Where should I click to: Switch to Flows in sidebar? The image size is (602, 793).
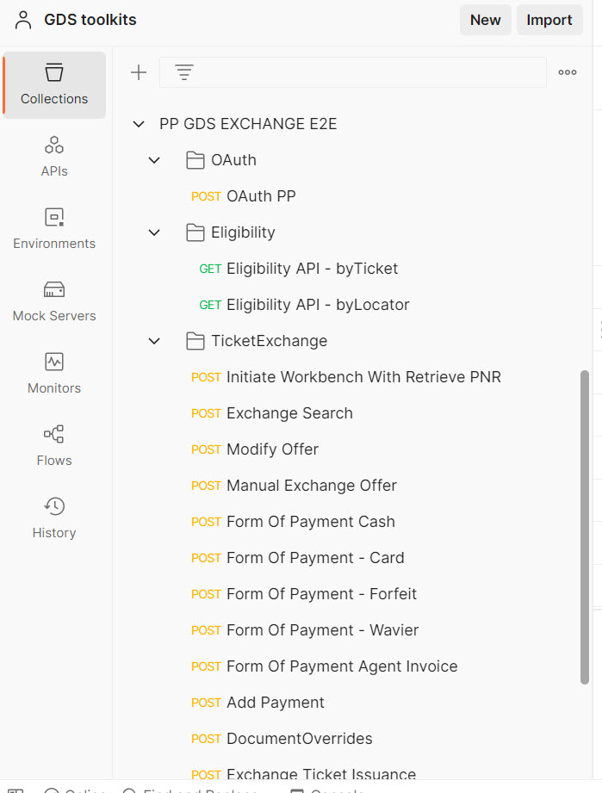(x=54, y=446)
